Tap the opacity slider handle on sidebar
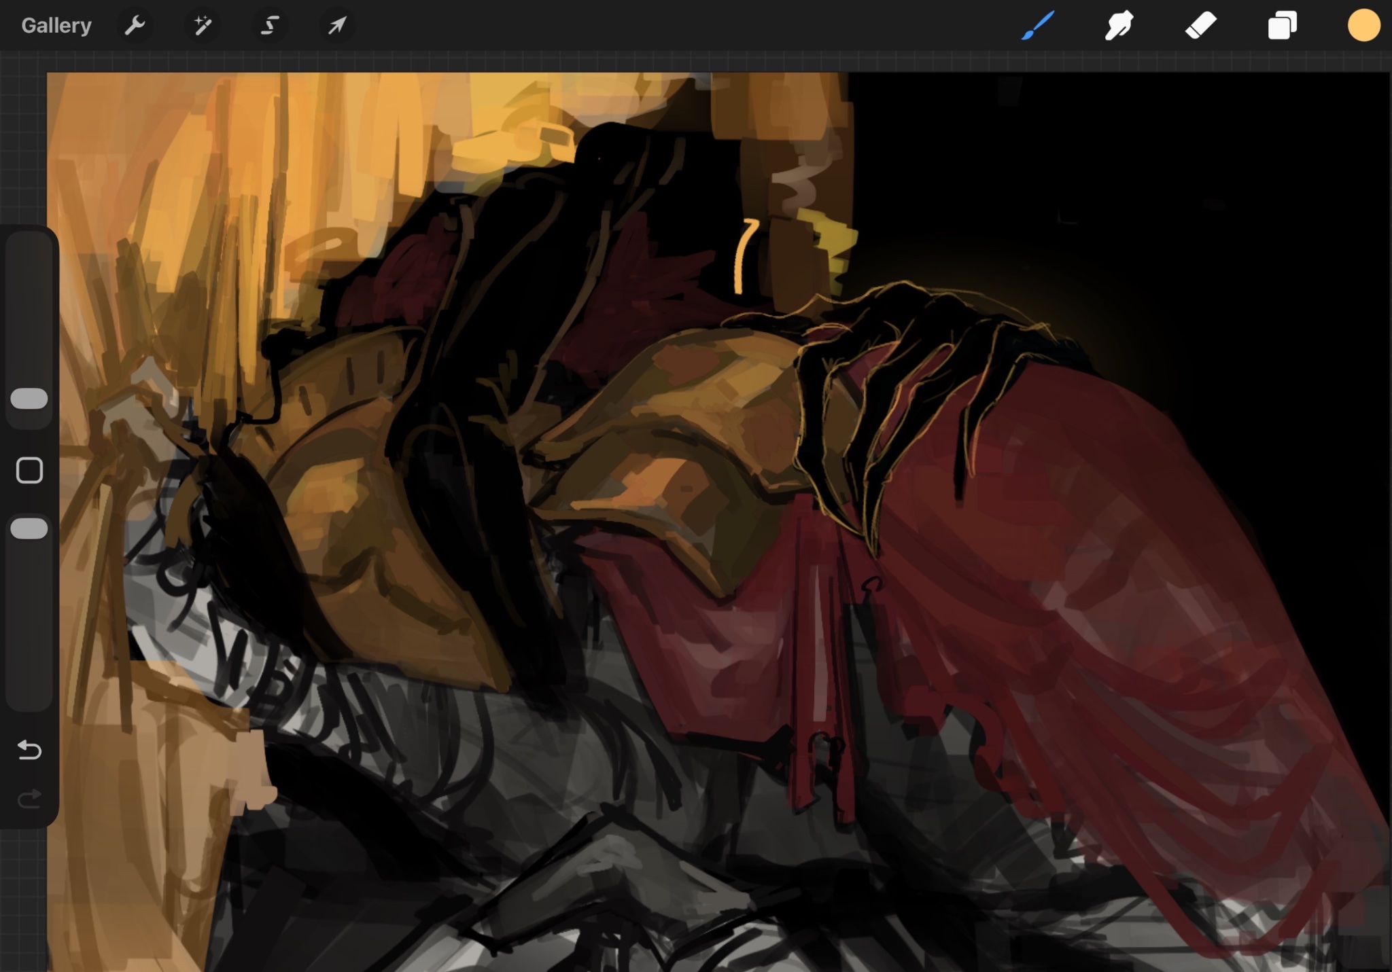This screenshot has height=972, width=1392. coord(29,527)
